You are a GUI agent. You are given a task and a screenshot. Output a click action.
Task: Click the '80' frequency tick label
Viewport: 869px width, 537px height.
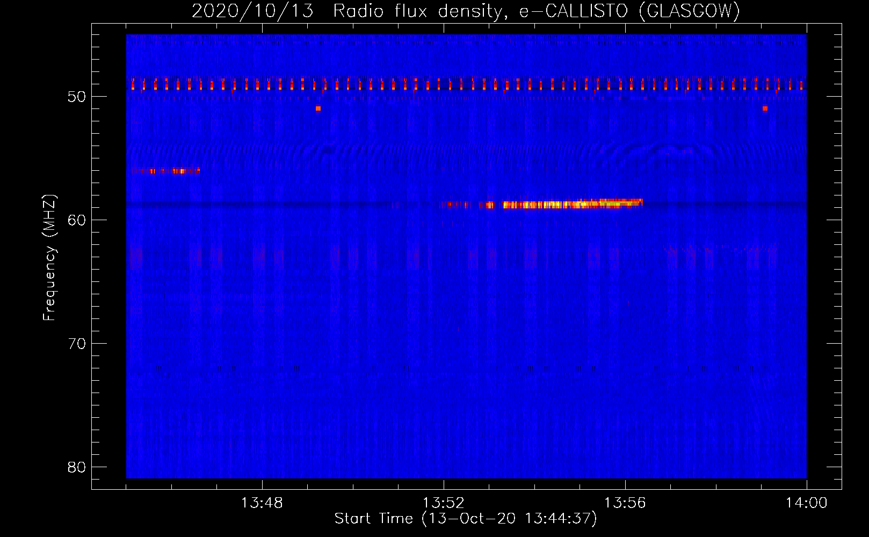[77, 467]
